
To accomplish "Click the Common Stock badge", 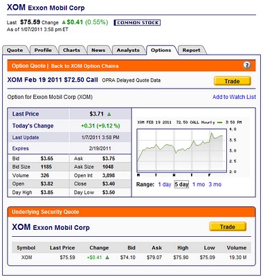I will (x=137, y=23).
